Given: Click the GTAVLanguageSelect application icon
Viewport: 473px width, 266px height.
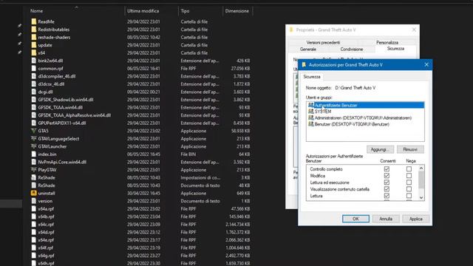Looking at the screenshot, I should (x=34, y=139).
